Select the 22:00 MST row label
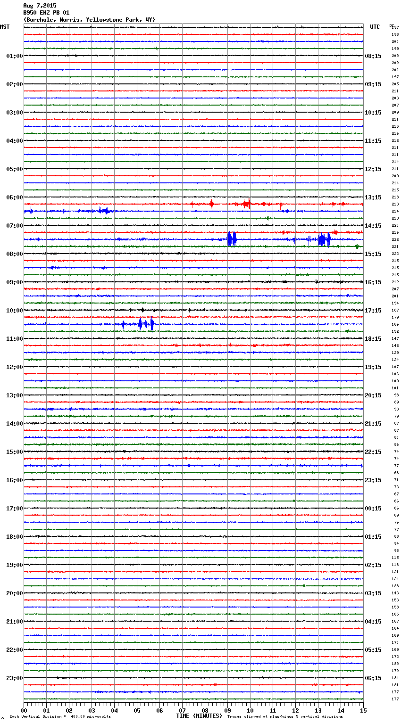401x723 pixels. coord(15,650)
